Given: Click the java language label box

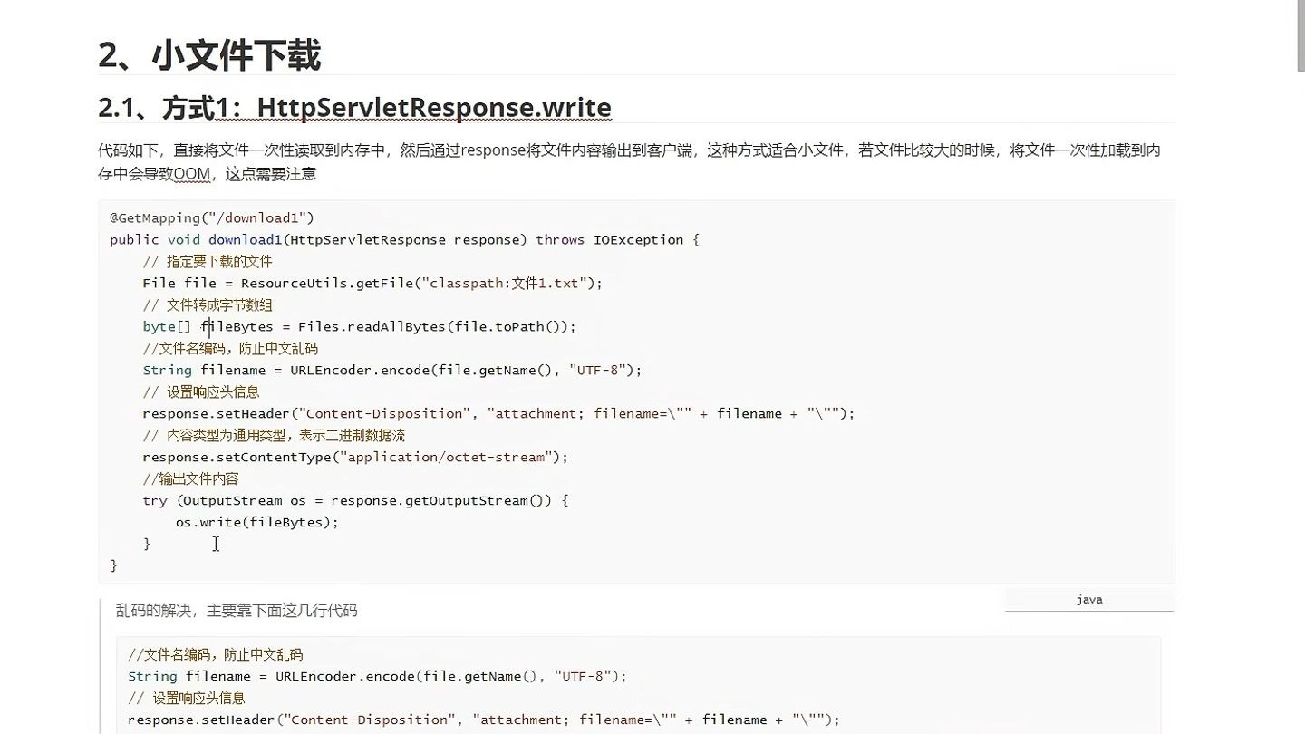Looking at the screenshot, I should [x=1089, y=600].
